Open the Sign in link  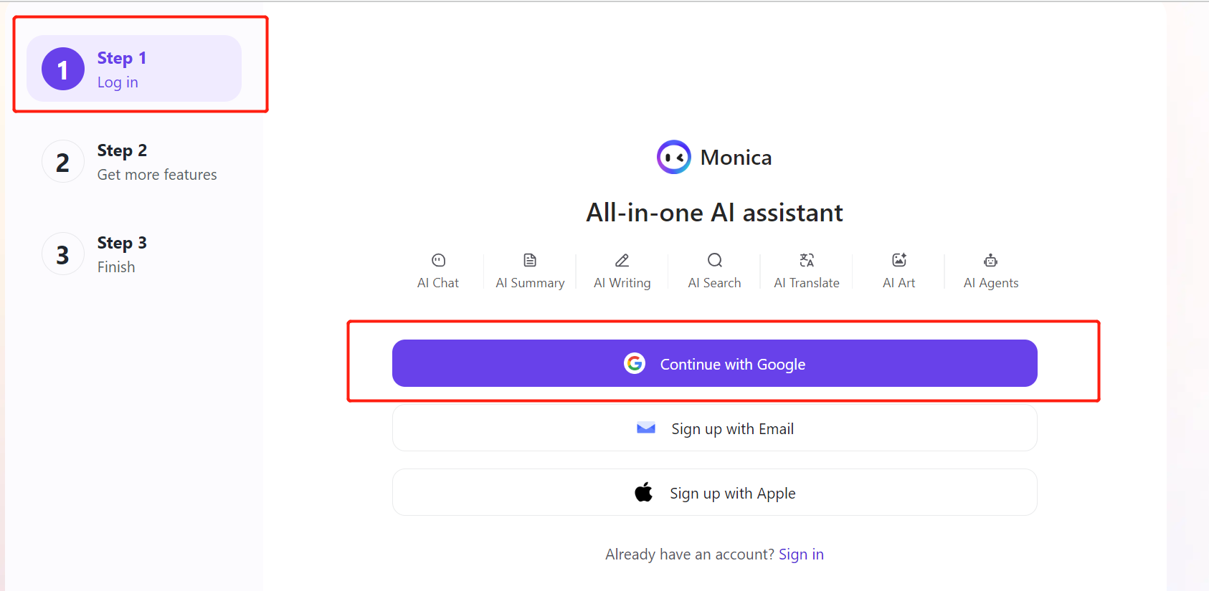coord(801,554)
